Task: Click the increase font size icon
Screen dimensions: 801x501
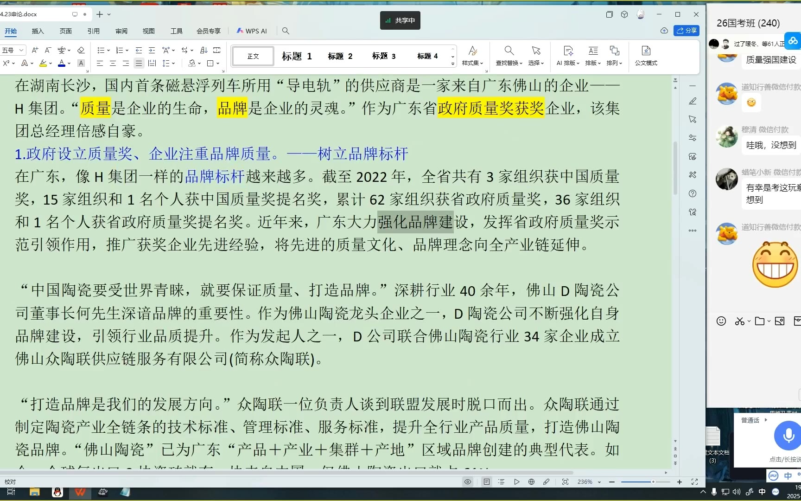Action: pyautogui.click(x=35, y=50)
